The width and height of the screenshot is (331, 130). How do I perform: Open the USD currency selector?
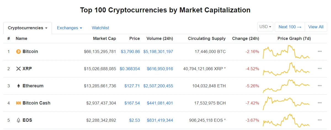point(265,27)
